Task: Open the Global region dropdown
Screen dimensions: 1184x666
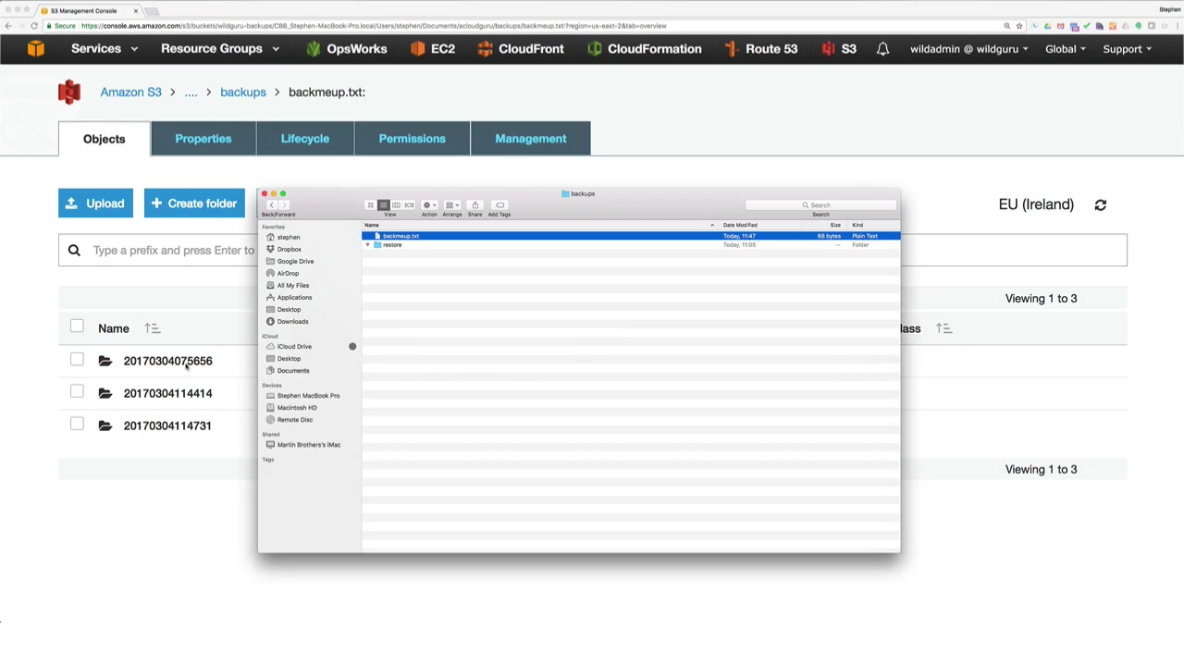Action: [x=1067, y=49]
